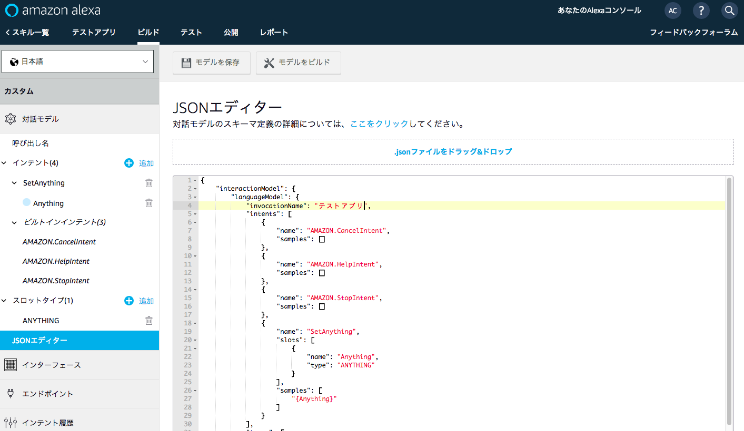Click the エンドポイント plug icon
This screenshot has width=744, height=431.
10,393
